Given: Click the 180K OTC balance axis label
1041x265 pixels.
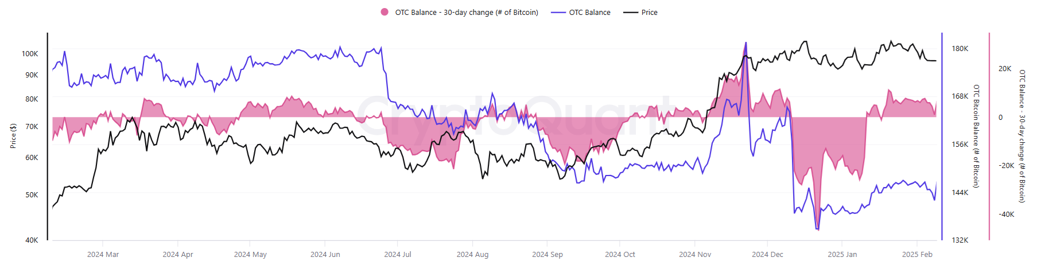Looking at the screenshot, I should tap(960, 49).
